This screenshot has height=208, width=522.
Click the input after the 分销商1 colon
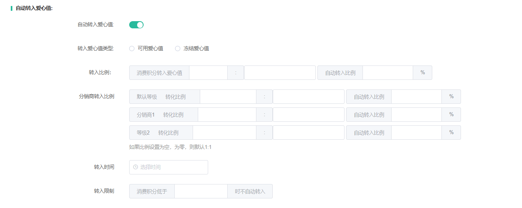click(308, 115)
